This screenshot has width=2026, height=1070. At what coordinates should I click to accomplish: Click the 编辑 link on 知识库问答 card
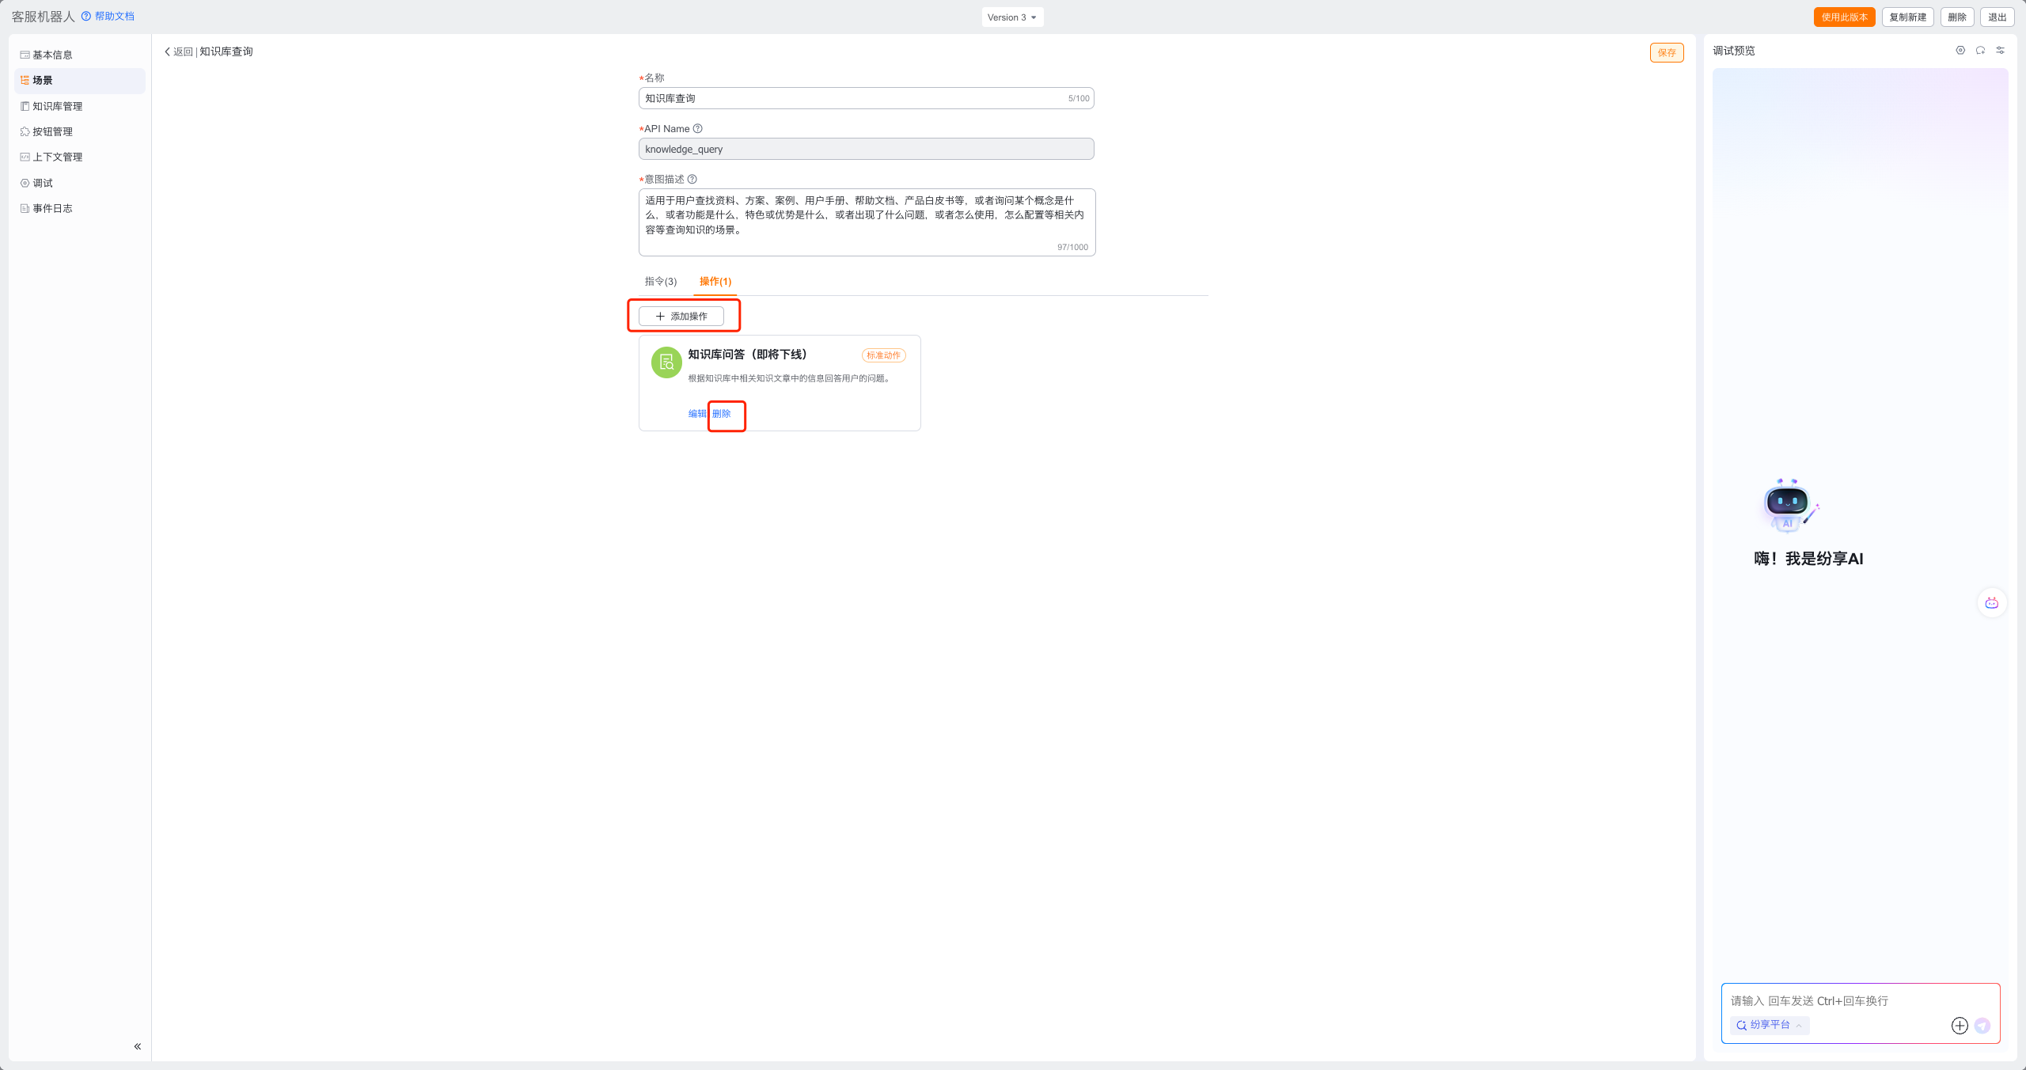[696, 414]
